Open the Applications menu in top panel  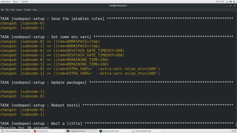6,1
